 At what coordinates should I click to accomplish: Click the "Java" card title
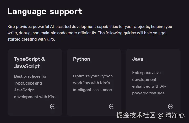[138, 59]
